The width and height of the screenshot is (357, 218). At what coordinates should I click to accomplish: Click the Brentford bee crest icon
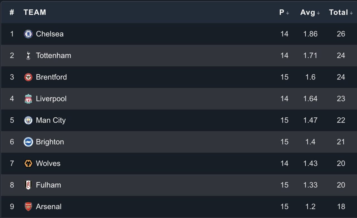28,77
